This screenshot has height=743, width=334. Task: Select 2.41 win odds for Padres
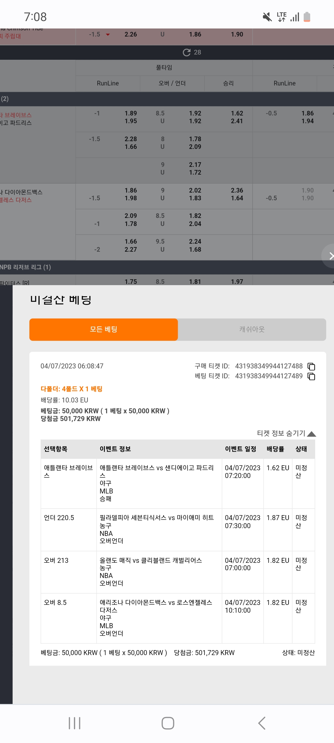[x=237, y=121]
